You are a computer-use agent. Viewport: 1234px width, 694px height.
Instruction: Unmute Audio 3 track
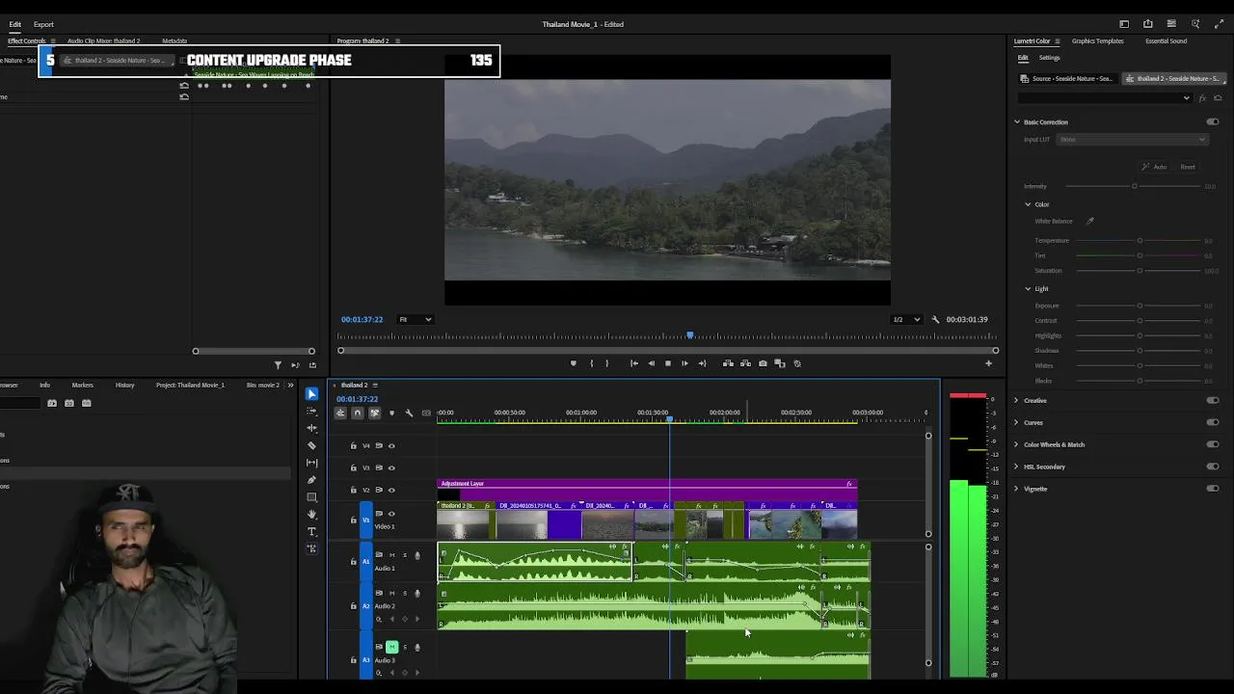click(x=391, y=647)
